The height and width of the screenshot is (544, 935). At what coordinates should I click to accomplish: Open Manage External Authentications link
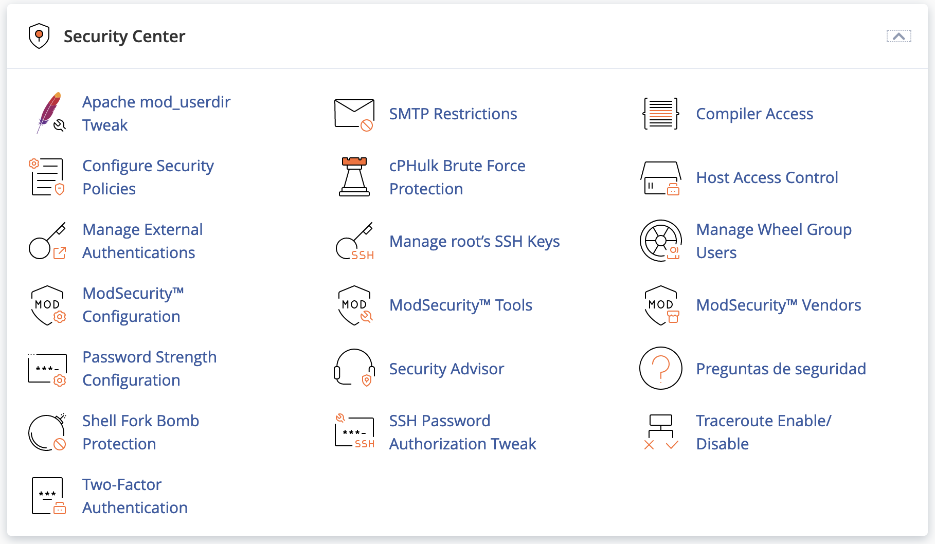(x=142, y=241)
